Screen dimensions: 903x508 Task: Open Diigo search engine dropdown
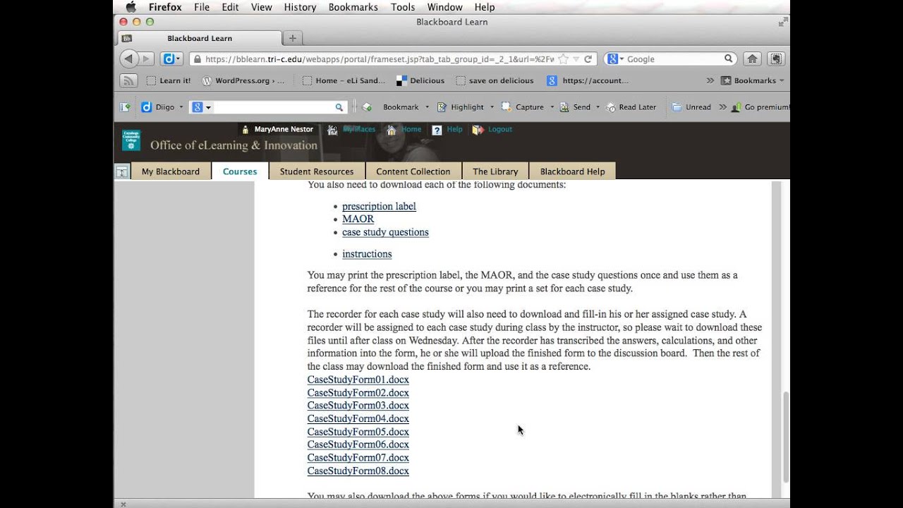click(201, 107)
